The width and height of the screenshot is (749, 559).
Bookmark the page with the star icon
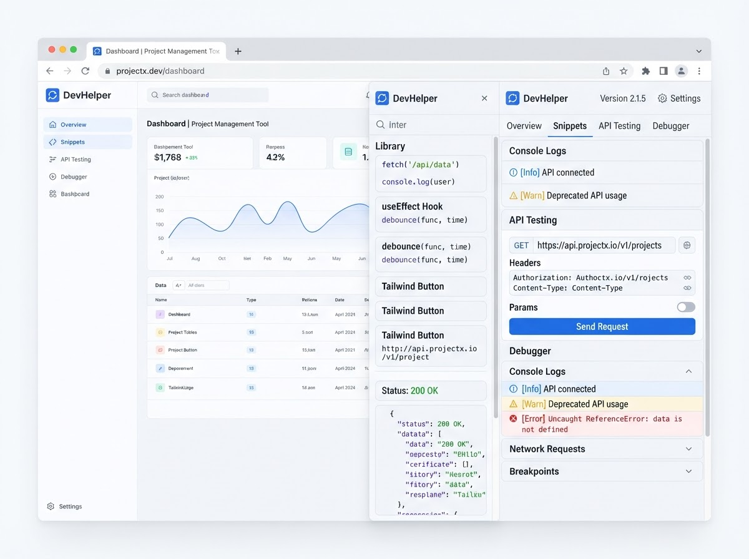coord(624,71)
